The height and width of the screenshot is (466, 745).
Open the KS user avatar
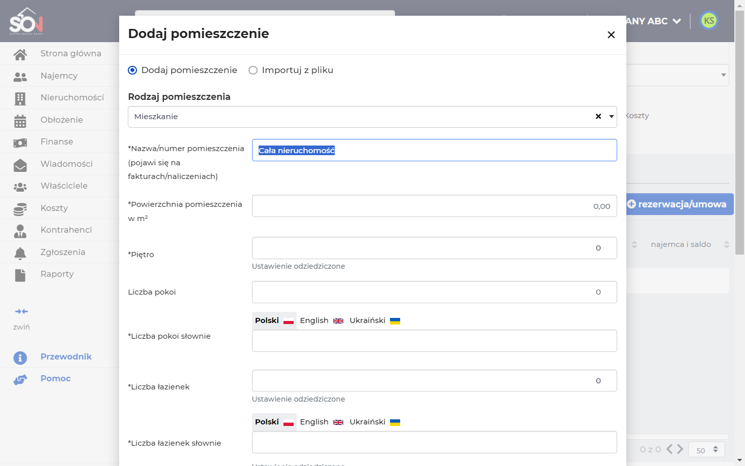tap(709, 21)
